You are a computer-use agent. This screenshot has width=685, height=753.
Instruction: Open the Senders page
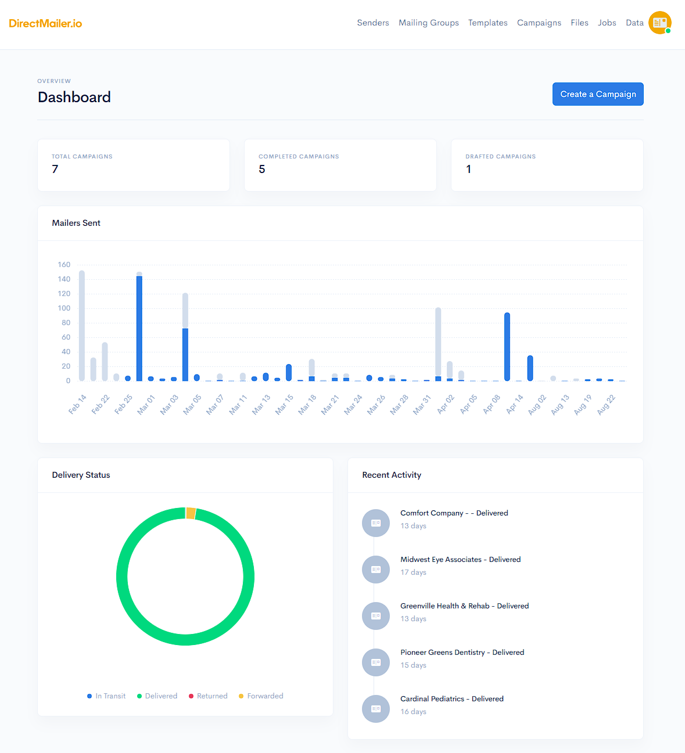pyautogui.click(x=373, y=23)
